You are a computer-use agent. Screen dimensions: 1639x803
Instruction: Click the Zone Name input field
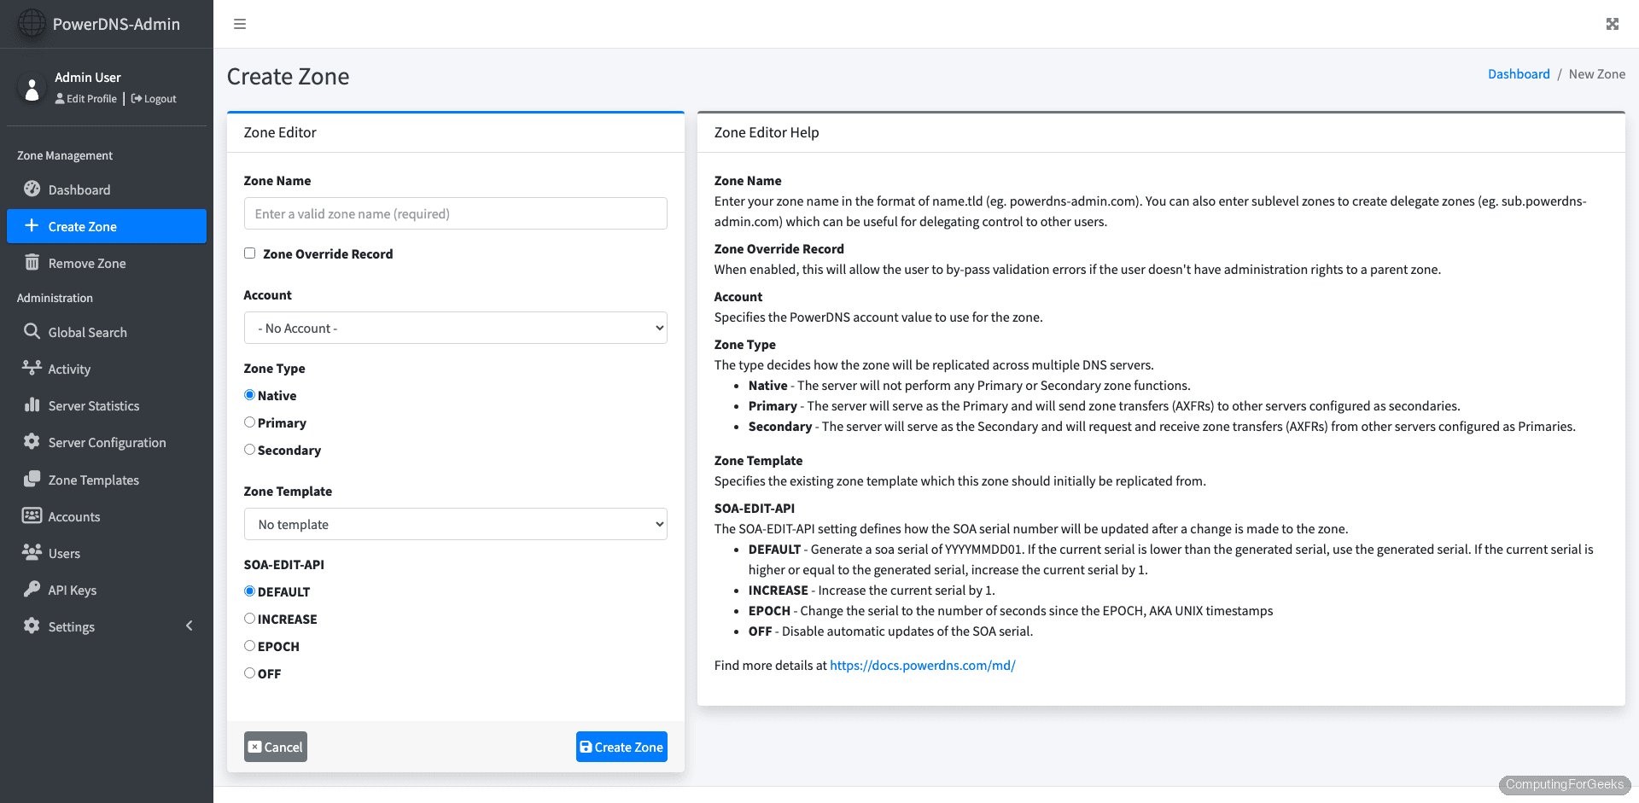(455, 213)
